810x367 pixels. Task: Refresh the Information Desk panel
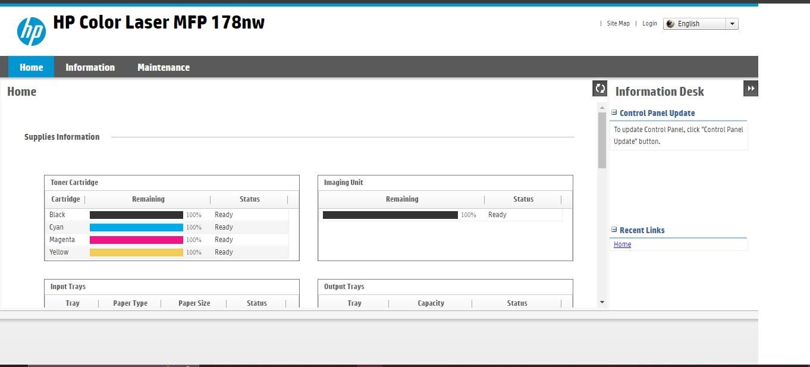[599, 88]
